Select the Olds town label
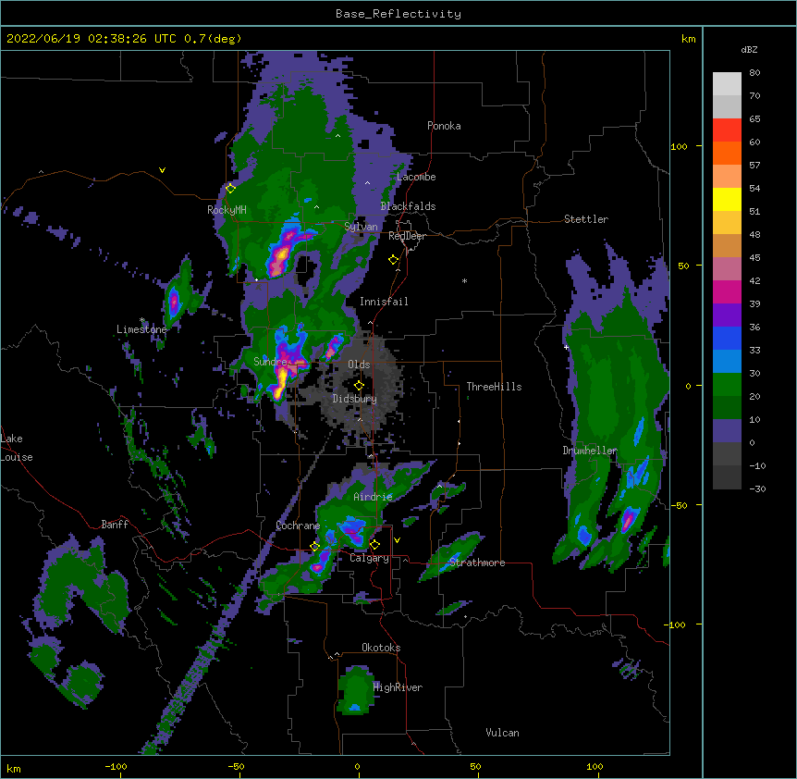797x779 pixels. pyautogui.click(x=359, y=365)
